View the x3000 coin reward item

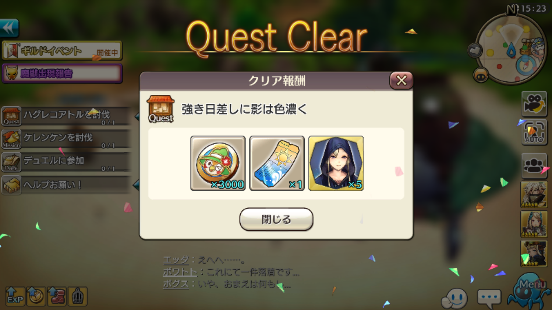coord(218,163)
